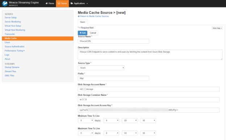The image size is (226, 140).
Task: Click Return to Media Cache Sources link
Action: (93, 16)
